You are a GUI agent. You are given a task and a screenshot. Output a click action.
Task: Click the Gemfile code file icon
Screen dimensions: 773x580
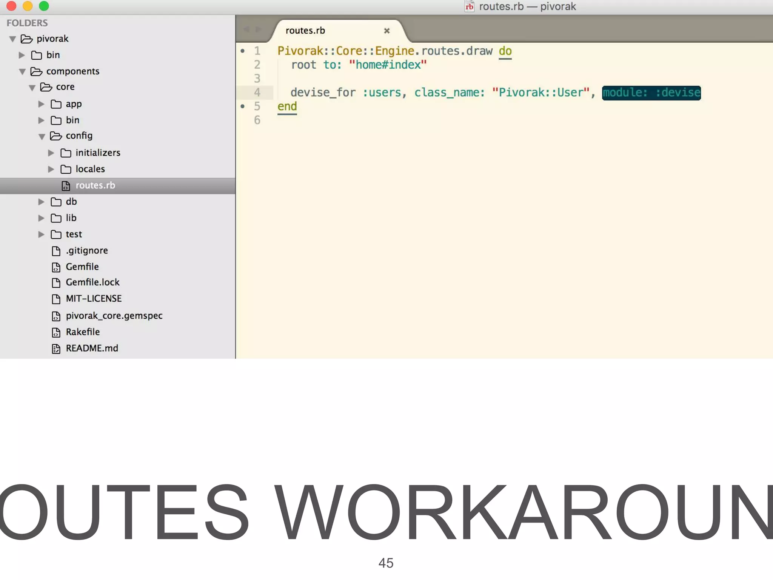(56, 267)
